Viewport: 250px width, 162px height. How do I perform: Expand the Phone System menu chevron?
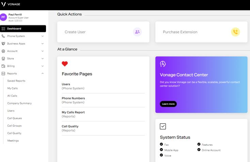[43, 36]
